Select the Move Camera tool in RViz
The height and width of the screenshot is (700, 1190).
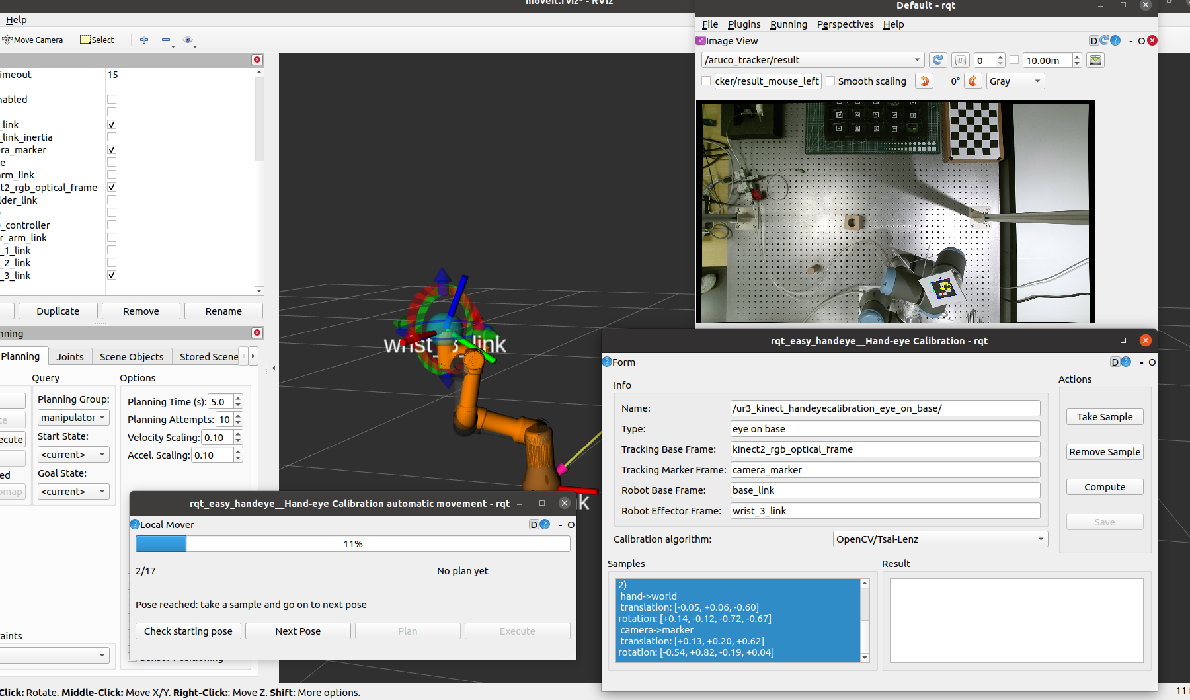32,40
